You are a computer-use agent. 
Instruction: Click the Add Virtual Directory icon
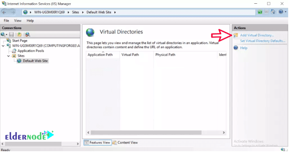coord(236,35)
